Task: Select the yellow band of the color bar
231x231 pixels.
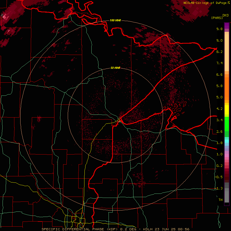Action: pyautogui.click(x=227, y=110)
